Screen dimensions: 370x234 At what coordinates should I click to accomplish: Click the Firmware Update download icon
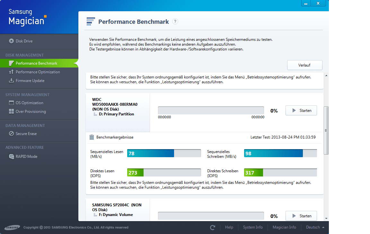[x=11, y=81]
